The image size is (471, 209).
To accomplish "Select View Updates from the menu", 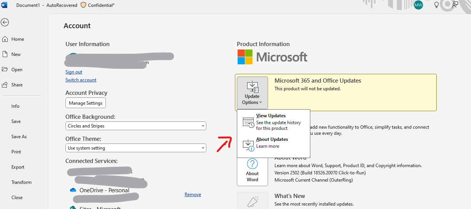I will (x=274, y=122).
